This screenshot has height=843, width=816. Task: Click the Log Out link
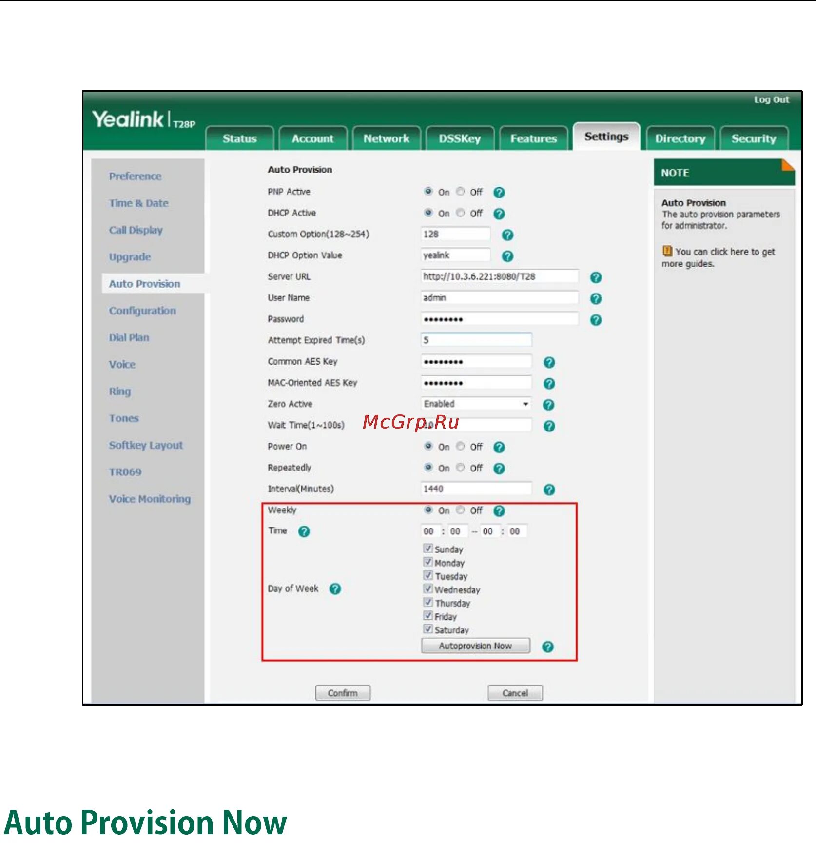pos(771,100)
